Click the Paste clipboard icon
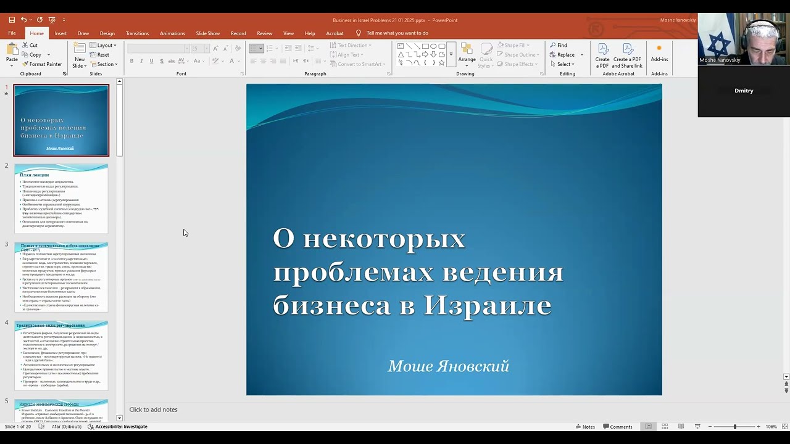 click(12, 51)
